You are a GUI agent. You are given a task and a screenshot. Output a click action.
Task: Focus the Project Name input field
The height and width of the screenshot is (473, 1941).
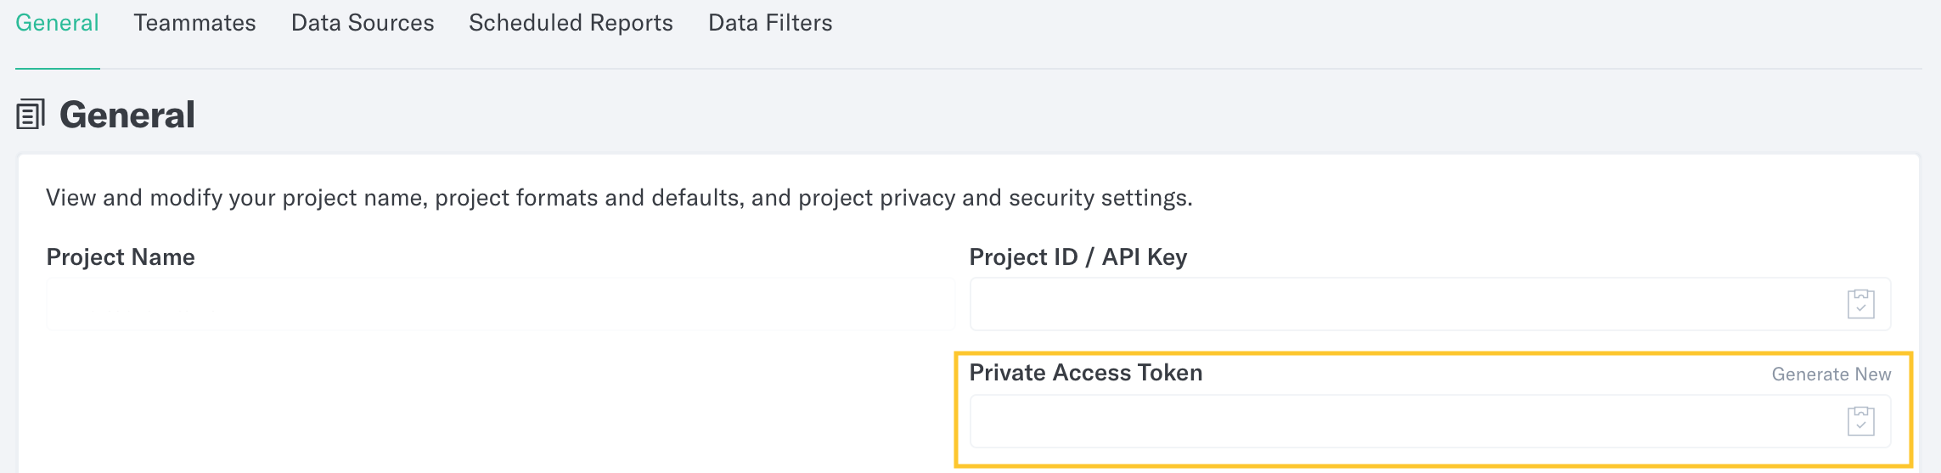point(501,304)
